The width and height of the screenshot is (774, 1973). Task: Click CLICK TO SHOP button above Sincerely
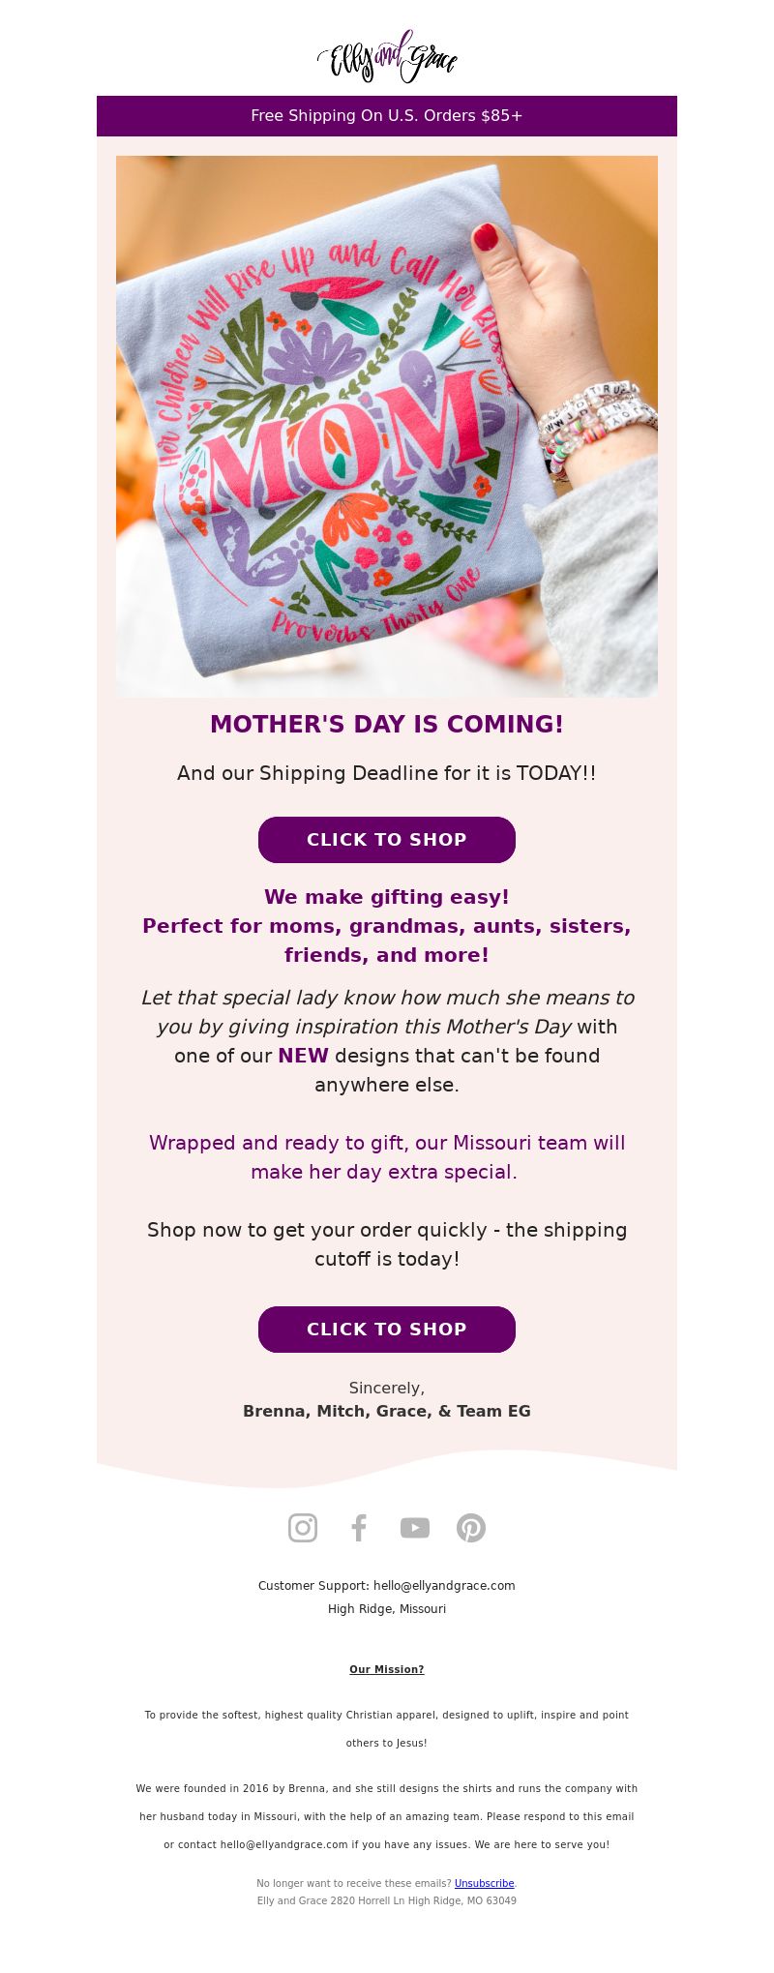click(x=387, y=1330)
